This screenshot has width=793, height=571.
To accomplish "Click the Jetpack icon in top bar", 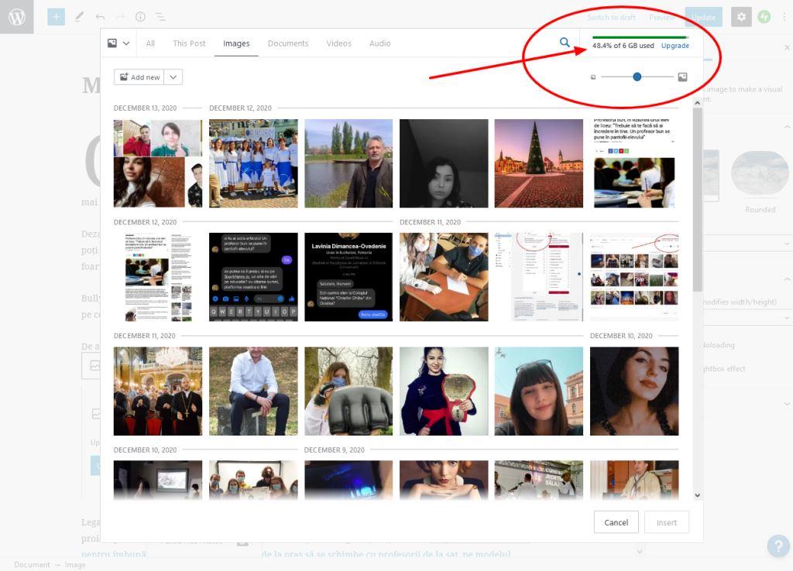I will pos(764,17).
